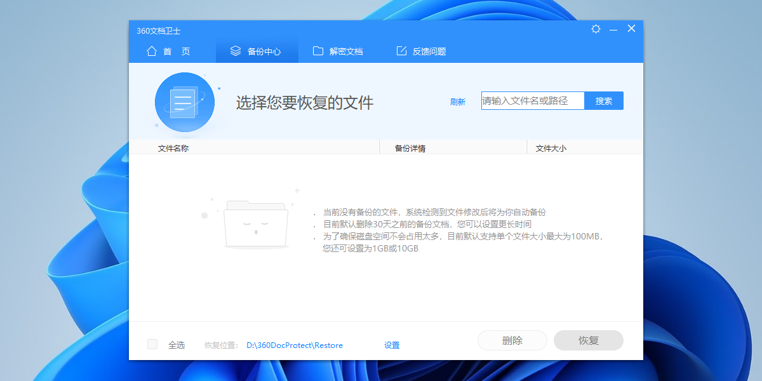Sort by the 文件名称 column header
The height and width of the screenshot is (381, 762).
(x=173, y=148)
